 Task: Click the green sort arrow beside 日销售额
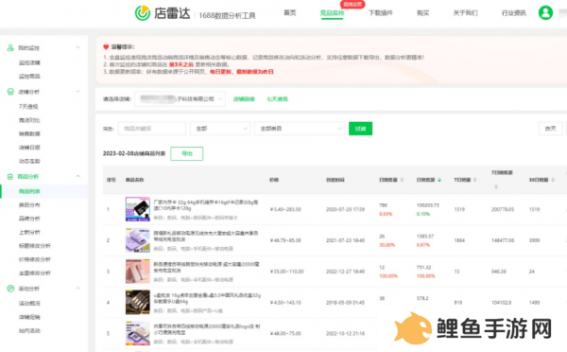click(439, 180)
